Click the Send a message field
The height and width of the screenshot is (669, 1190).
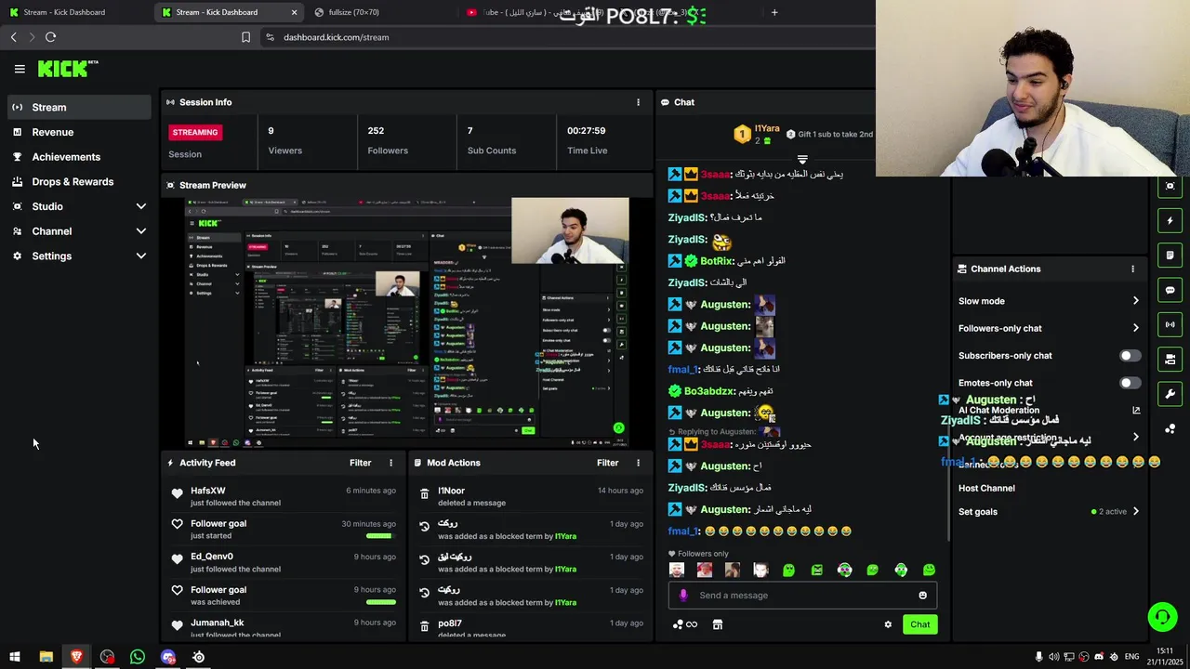(x=801, y=596)
